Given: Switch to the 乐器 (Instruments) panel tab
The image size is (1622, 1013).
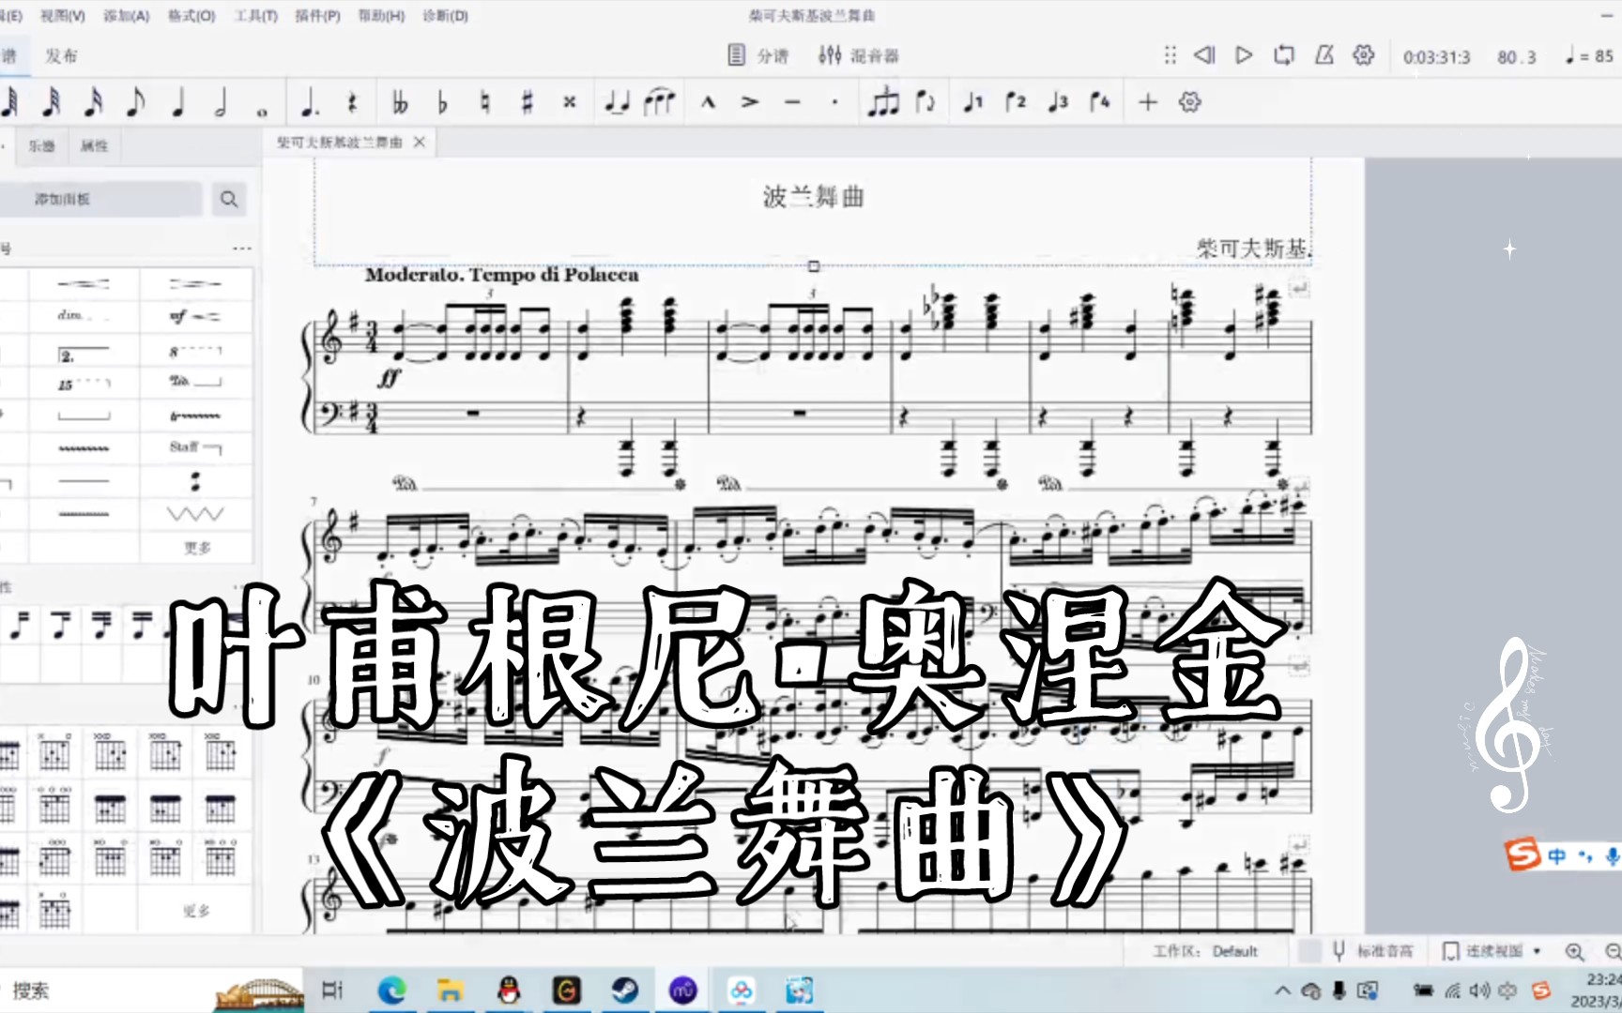Looking at the screenshot, I should 41,145.
